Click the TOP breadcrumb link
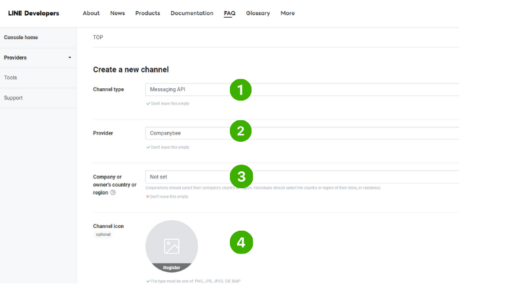This screenshot has width=524, height=294. tap(98, 37)
